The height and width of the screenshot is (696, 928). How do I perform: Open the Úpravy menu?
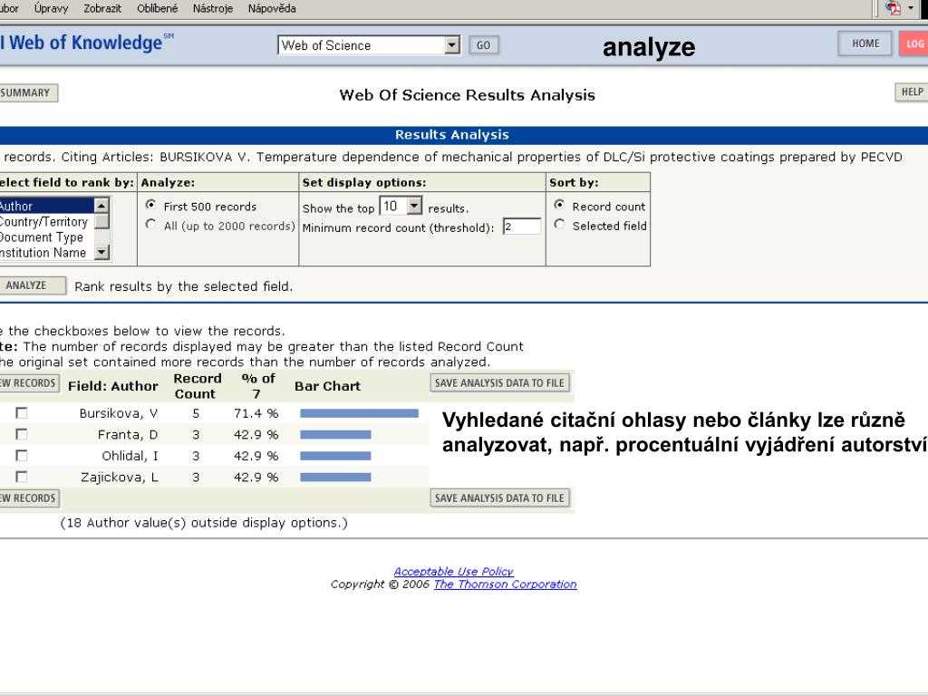coord(51,8)
